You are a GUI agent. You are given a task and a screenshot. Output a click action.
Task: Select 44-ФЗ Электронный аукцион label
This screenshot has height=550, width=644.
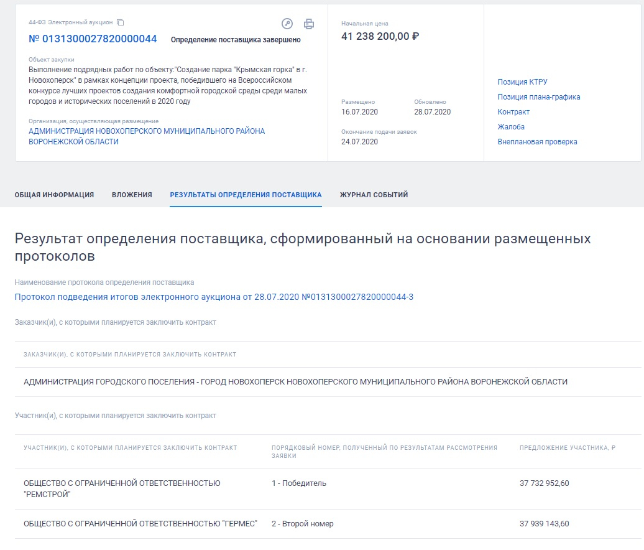70,22
